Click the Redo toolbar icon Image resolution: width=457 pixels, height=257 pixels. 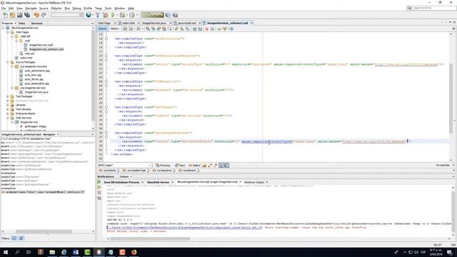pos(44,15)
